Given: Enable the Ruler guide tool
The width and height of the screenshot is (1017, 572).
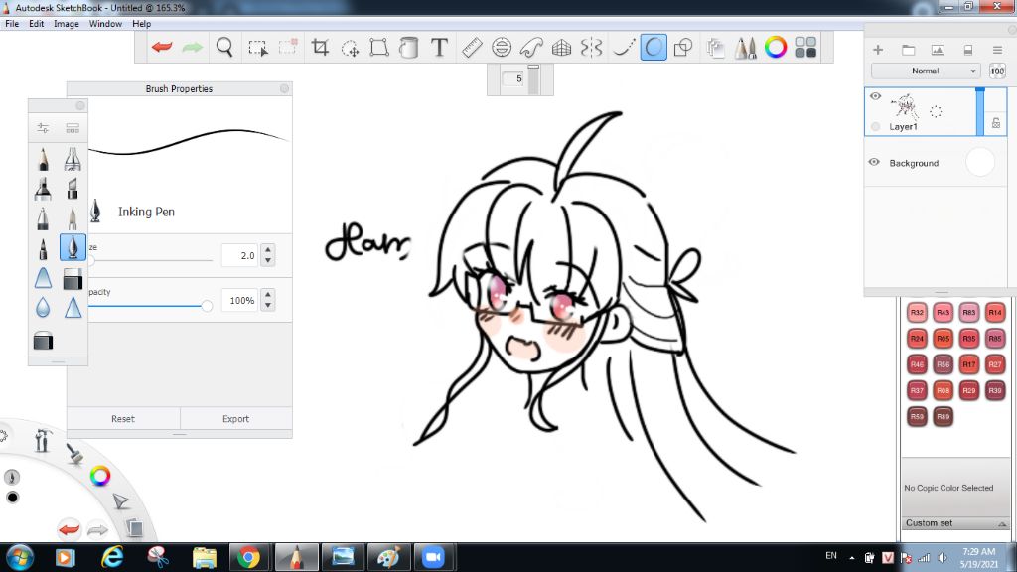Looking at the screenshot, I should click(x=472, y=48).
